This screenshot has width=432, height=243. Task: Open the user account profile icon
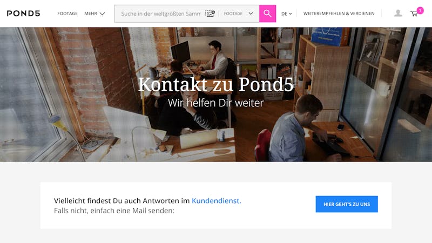coord(398,13)
